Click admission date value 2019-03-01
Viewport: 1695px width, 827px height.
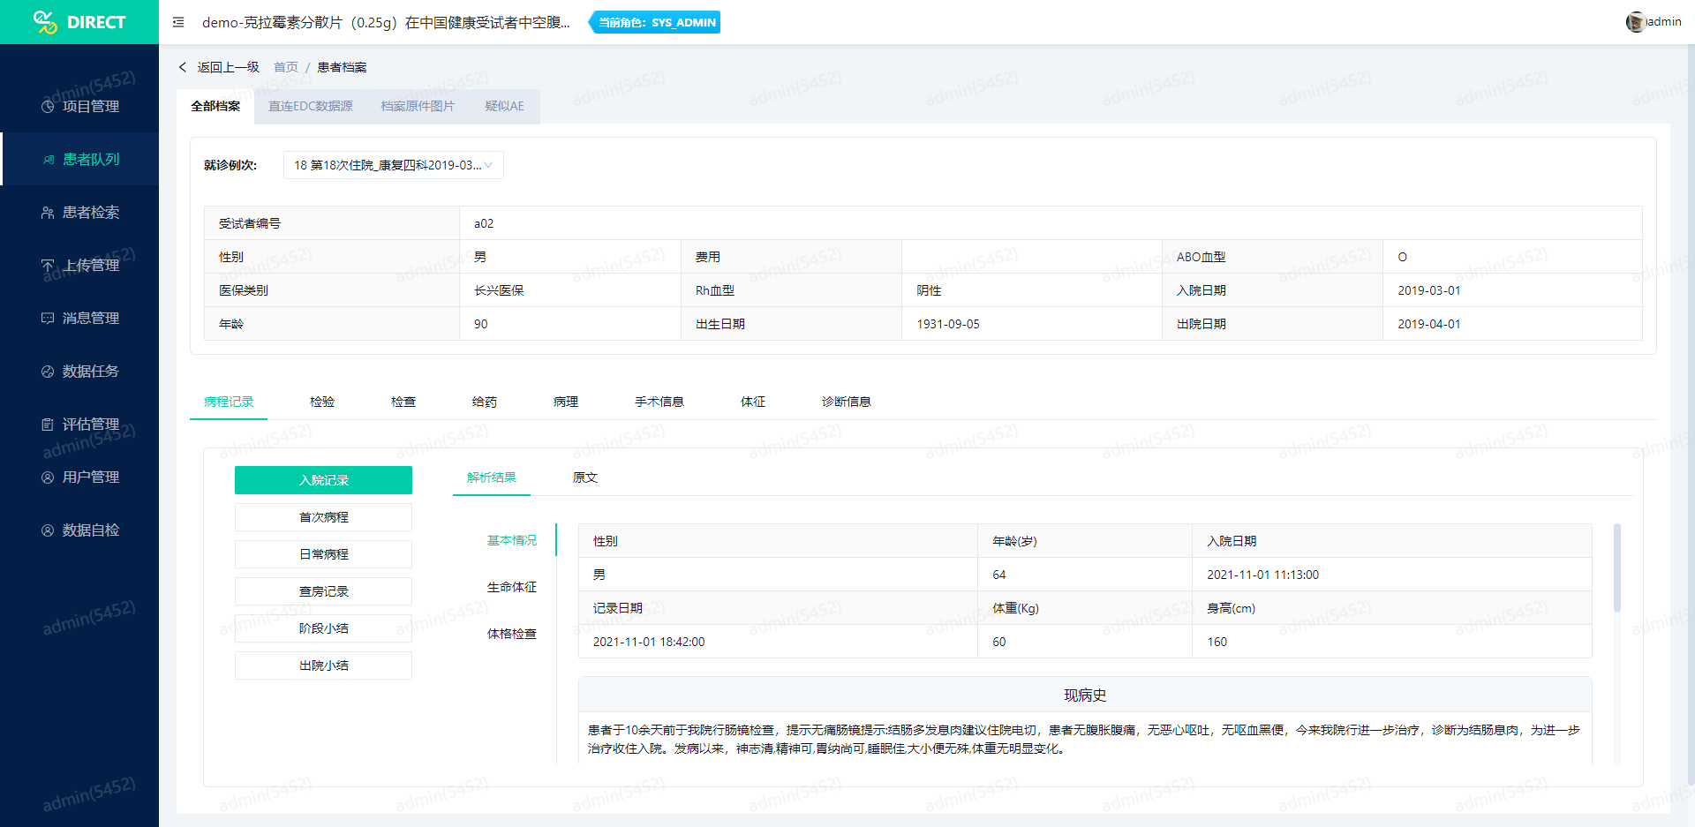click(x=1429, y=290)
